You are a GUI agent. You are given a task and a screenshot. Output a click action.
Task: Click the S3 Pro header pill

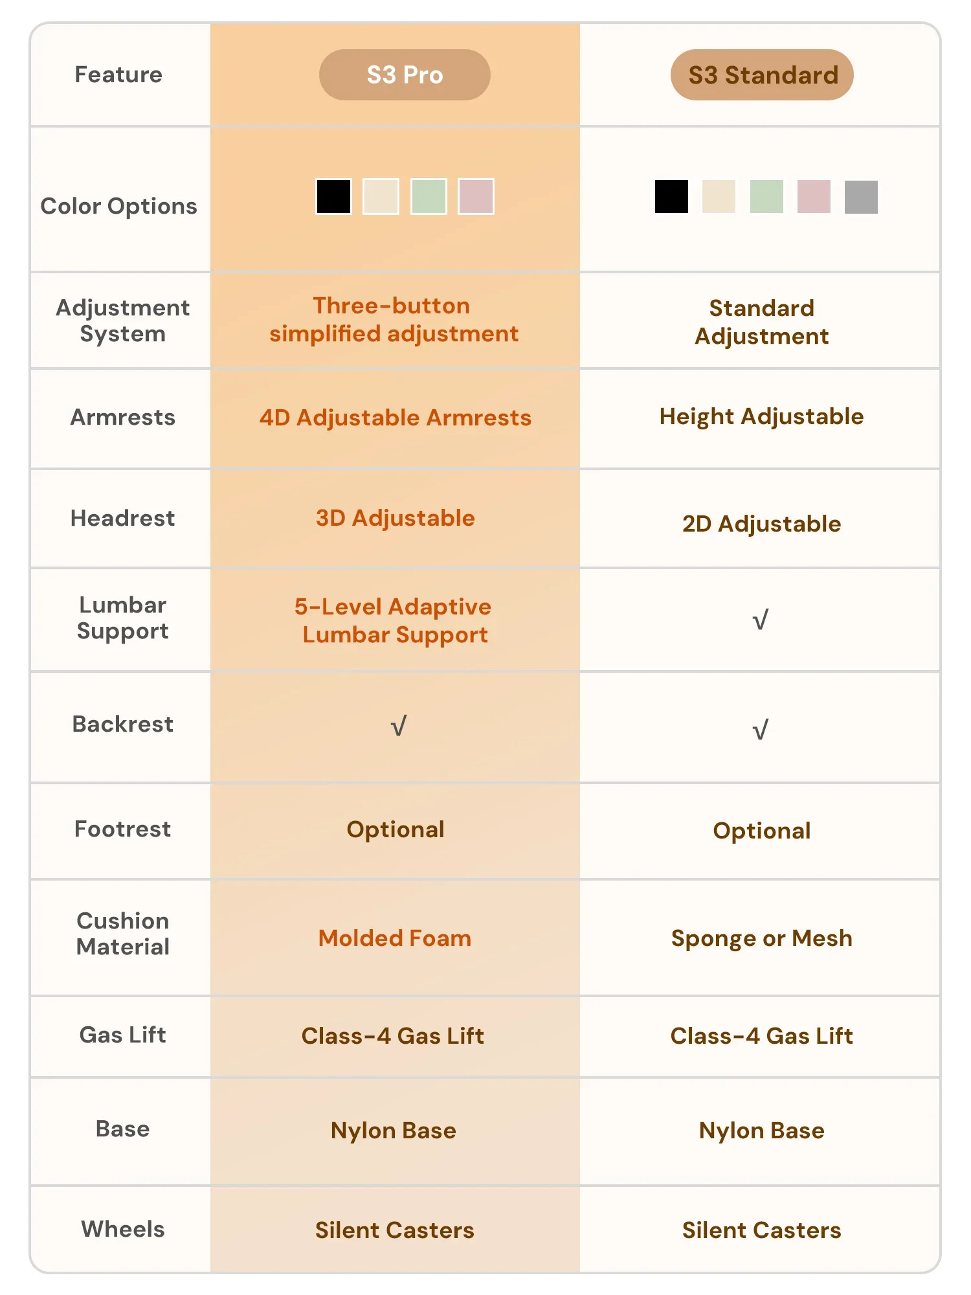tap(405, 75)
